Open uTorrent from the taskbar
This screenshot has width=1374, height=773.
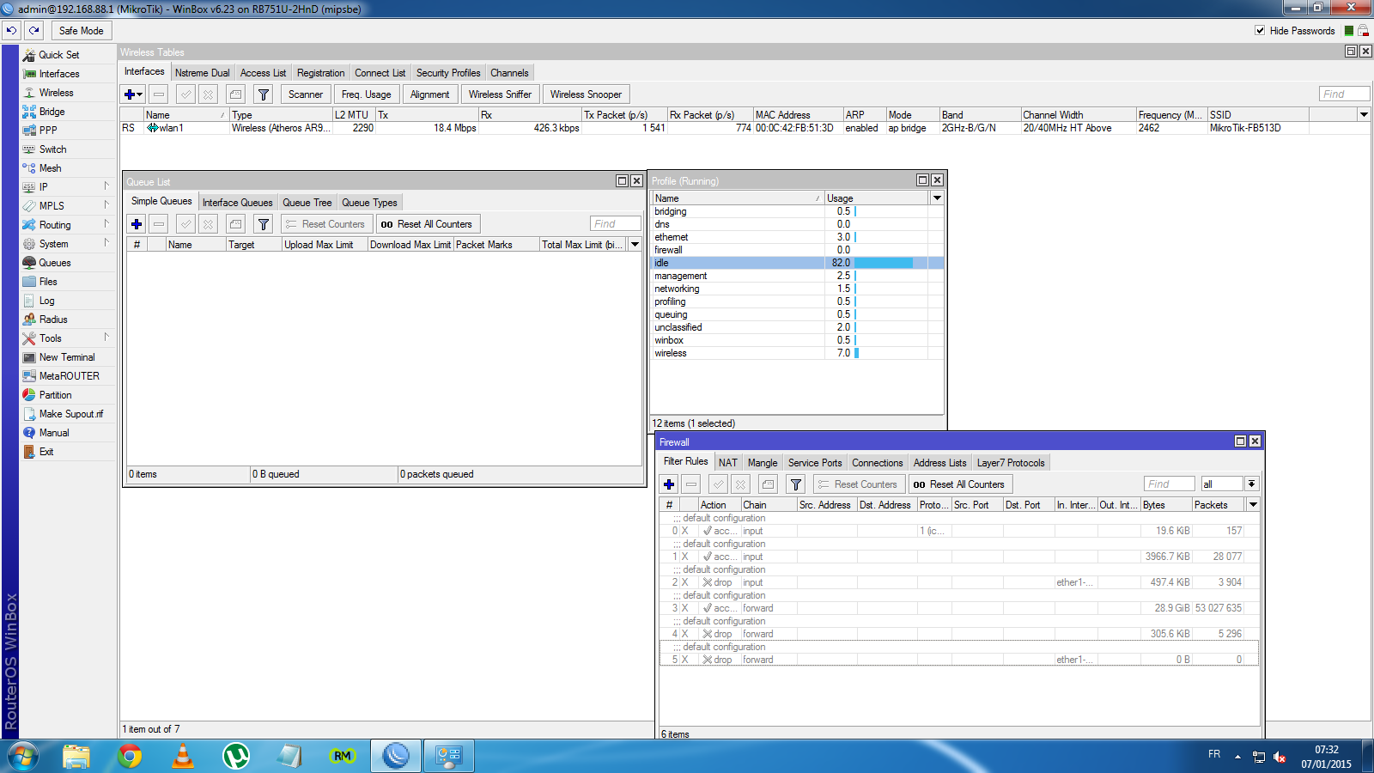click(x=236, y=756)
